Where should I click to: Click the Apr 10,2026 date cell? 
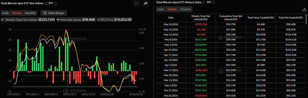pos(171,60)
